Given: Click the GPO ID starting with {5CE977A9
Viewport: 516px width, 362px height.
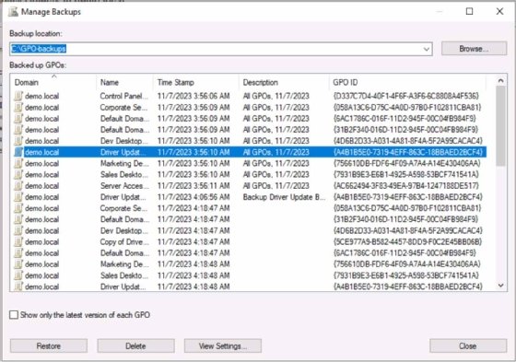Looking at the screenshot, I should click(407, 242).
